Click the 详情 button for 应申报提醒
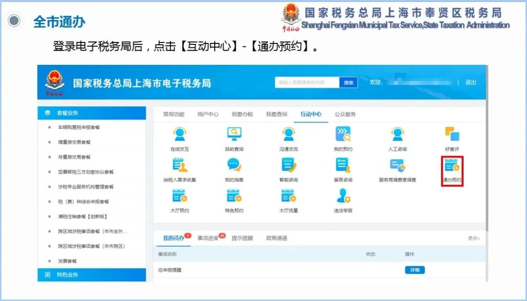 tap(415, 270)
